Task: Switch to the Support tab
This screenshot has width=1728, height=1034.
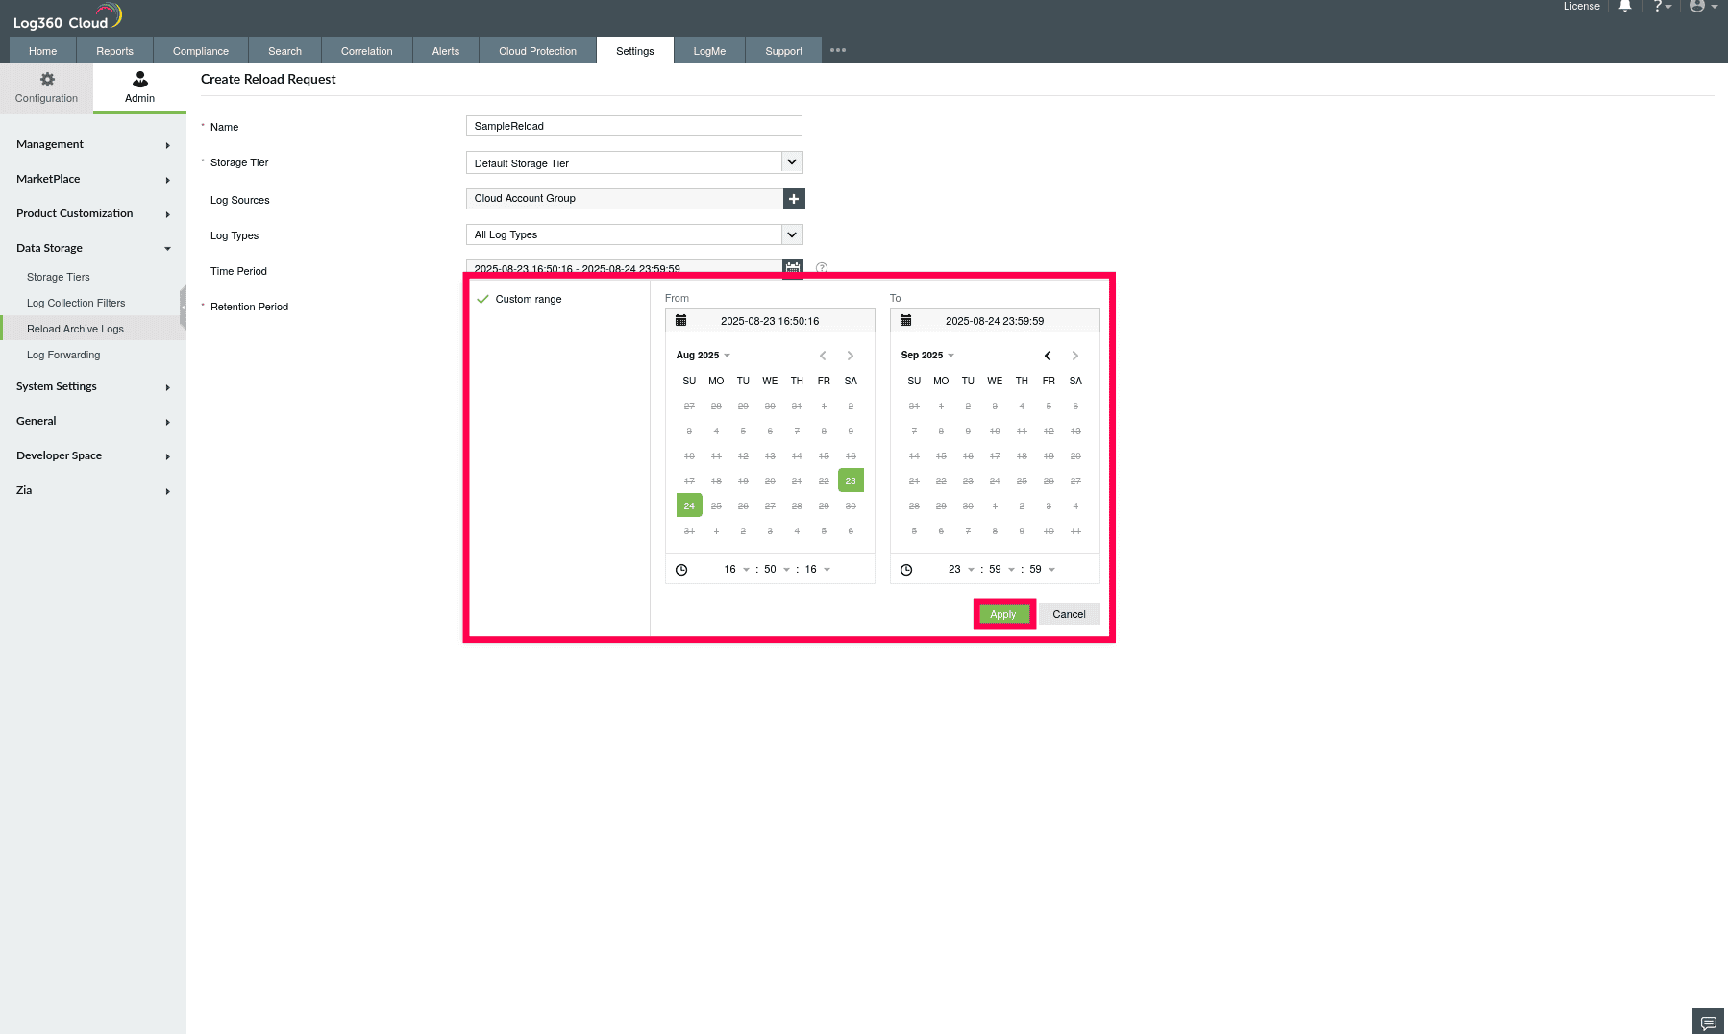Action: click(x=784, y=51)
